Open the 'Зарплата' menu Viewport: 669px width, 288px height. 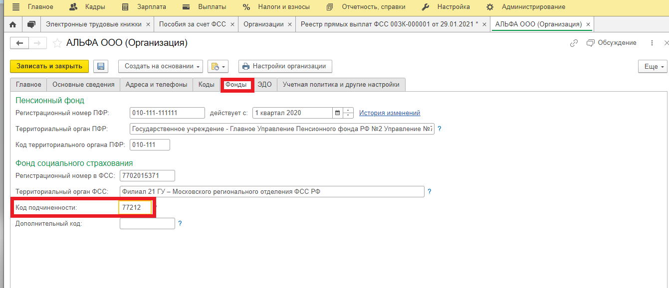click(144, 7)
